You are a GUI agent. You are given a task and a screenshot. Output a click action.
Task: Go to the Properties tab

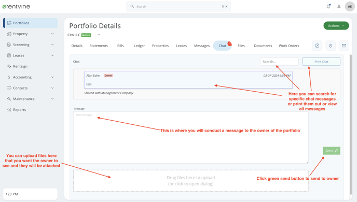pos(160,46)
